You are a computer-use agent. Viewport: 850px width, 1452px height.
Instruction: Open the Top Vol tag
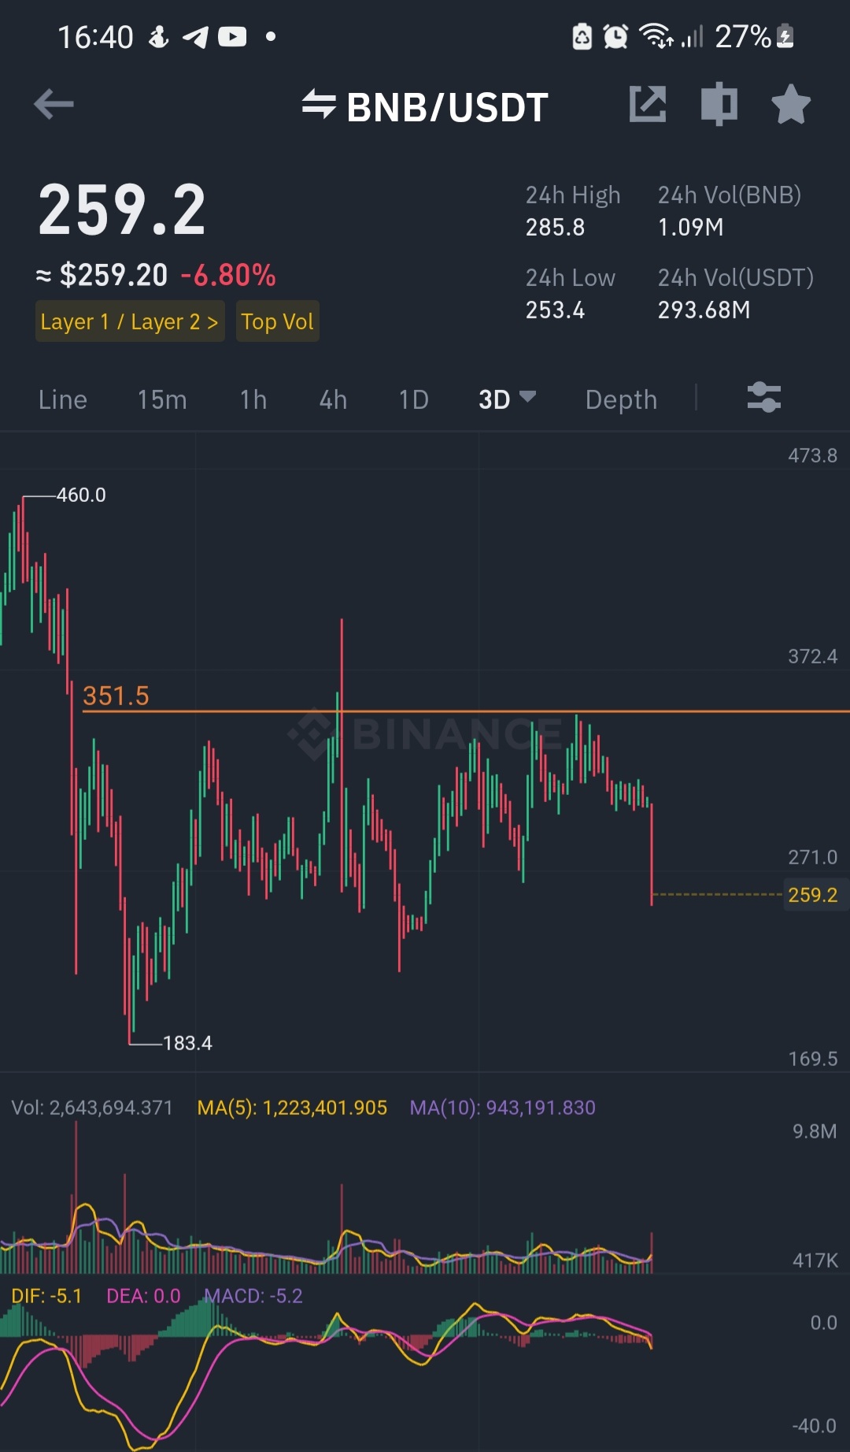[277, 321]
